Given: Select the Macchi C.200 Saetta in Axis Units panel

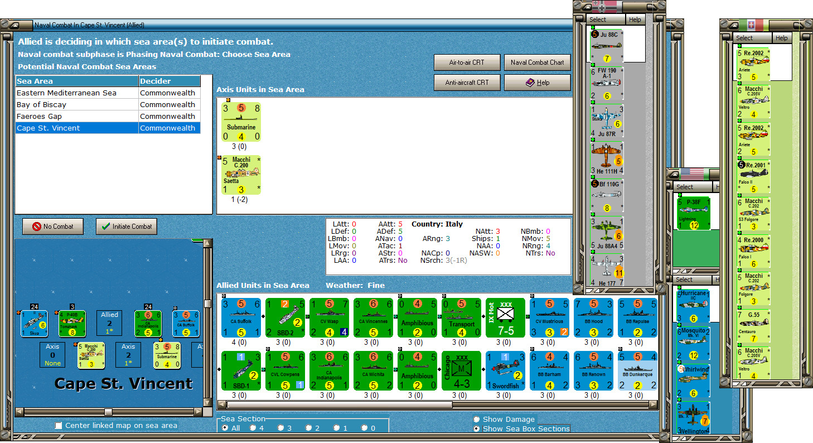Looking at the screenshot, I should [x=241, y=175].
